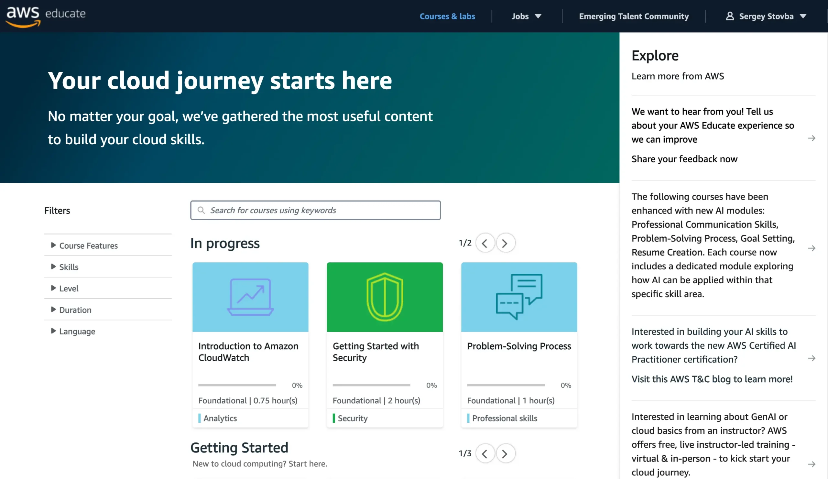828x479 pixels.
Task: Open Emerging Talent Community page
Action: point(634,16)
